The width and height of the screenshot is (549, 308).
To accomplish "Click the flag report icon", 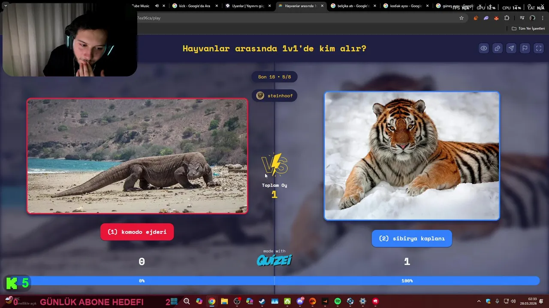I will click(x=525, y=48).
